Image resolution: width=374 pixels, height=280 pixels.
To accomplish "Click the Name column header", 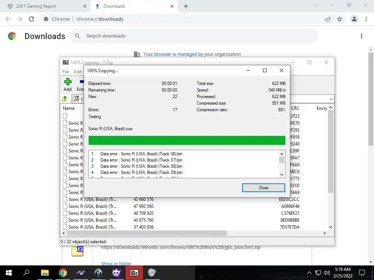I will [69, 108].
